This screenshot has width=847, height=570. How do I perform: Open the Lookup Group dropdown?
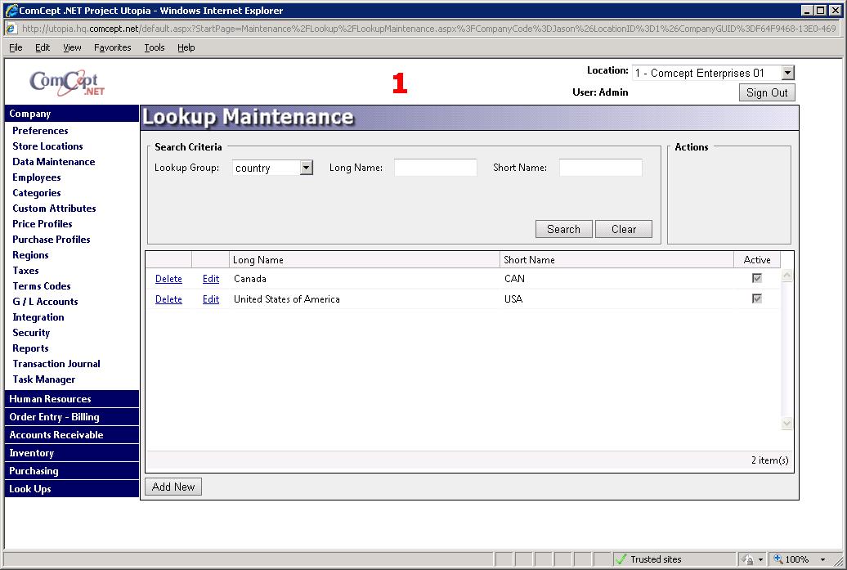[306, 168]
